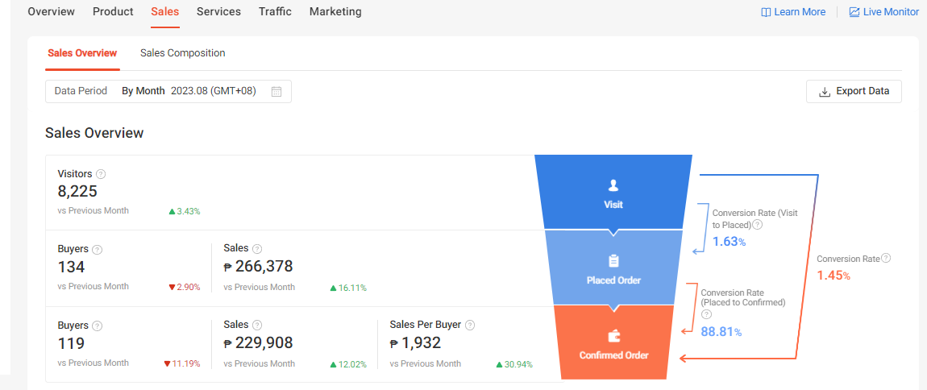927x390 pixels.
Task: Go to the Marketing tab
Action: click(x=335, y=12)
